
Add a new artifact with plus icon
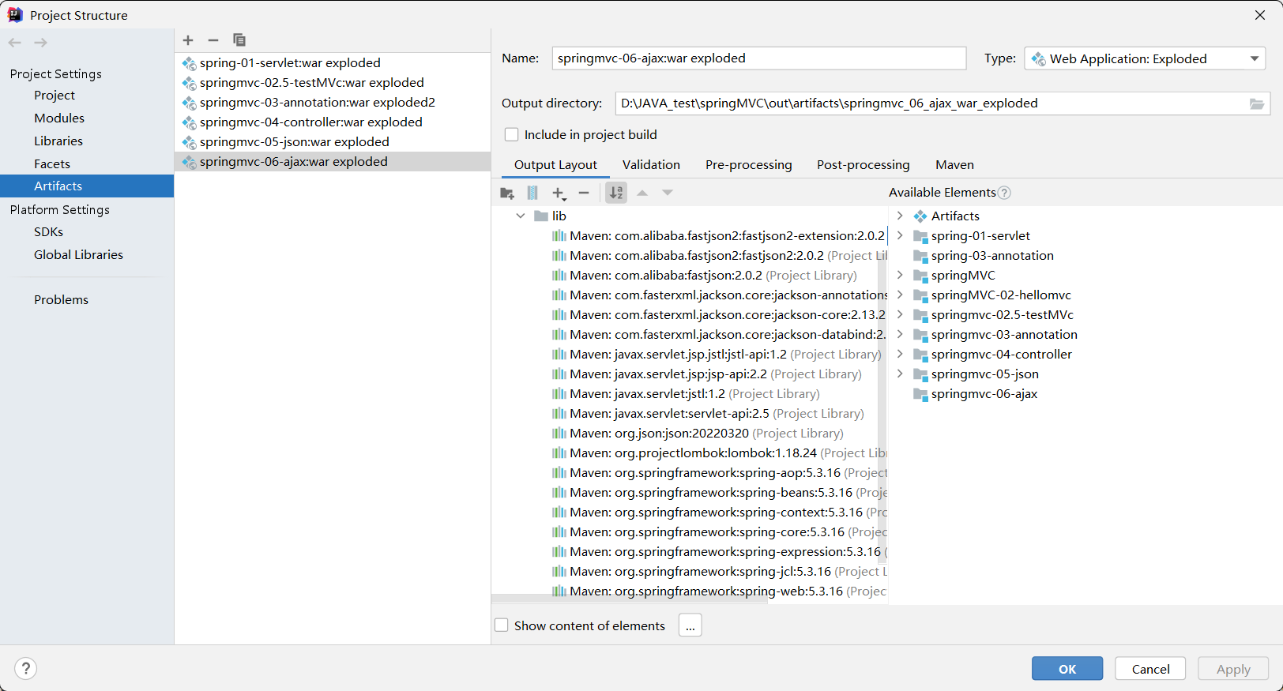pyautogui.click(x=188, y=40)
